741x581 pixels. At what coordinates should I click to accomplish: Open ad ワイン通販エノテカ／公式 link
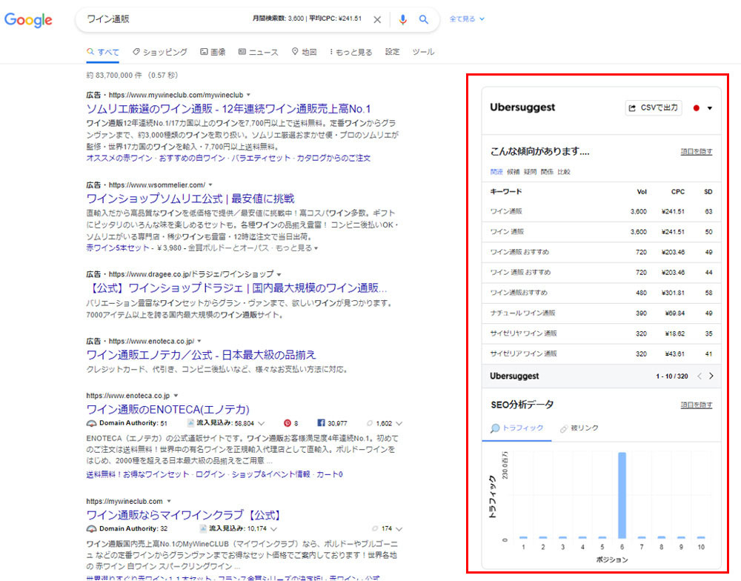201,354
